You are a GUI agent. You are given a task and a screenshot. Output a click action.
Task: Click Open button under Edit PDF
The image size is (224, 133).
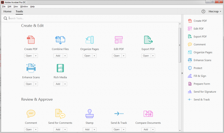click(117, 56)
